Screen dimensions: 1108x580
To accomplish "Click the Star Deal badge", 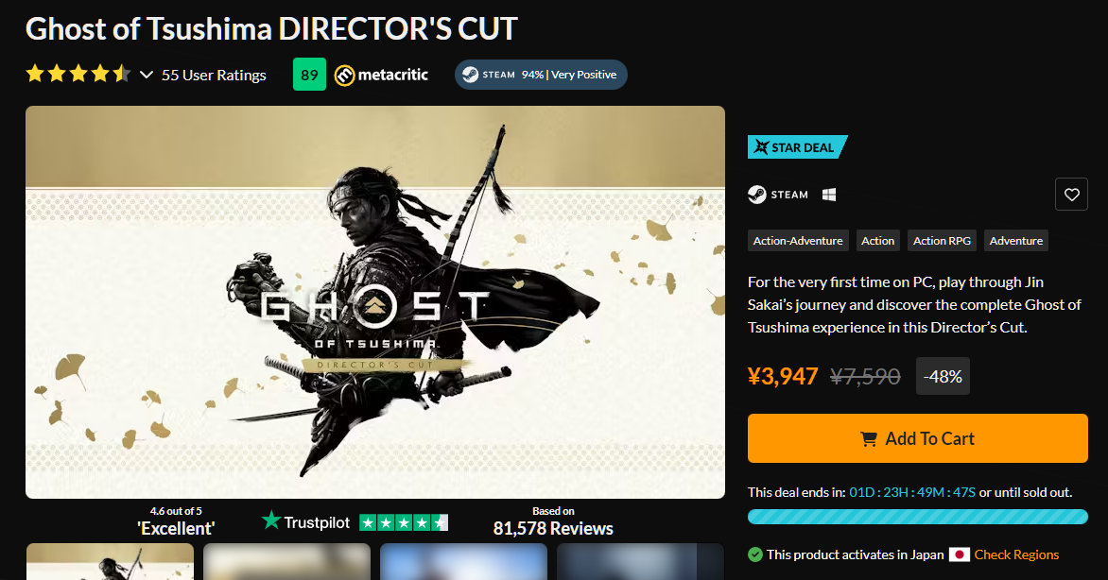I will pyautogui.click(x=797, y=147).
